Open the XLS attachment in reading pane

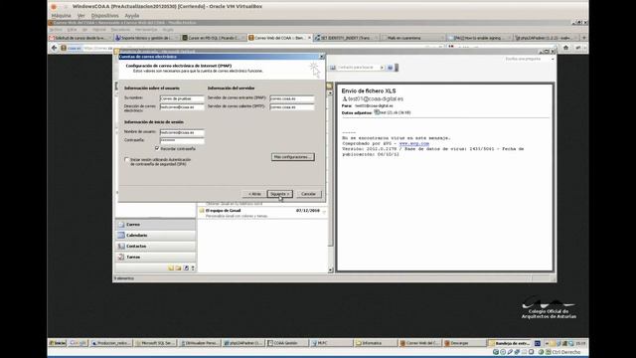coord(393,112)
